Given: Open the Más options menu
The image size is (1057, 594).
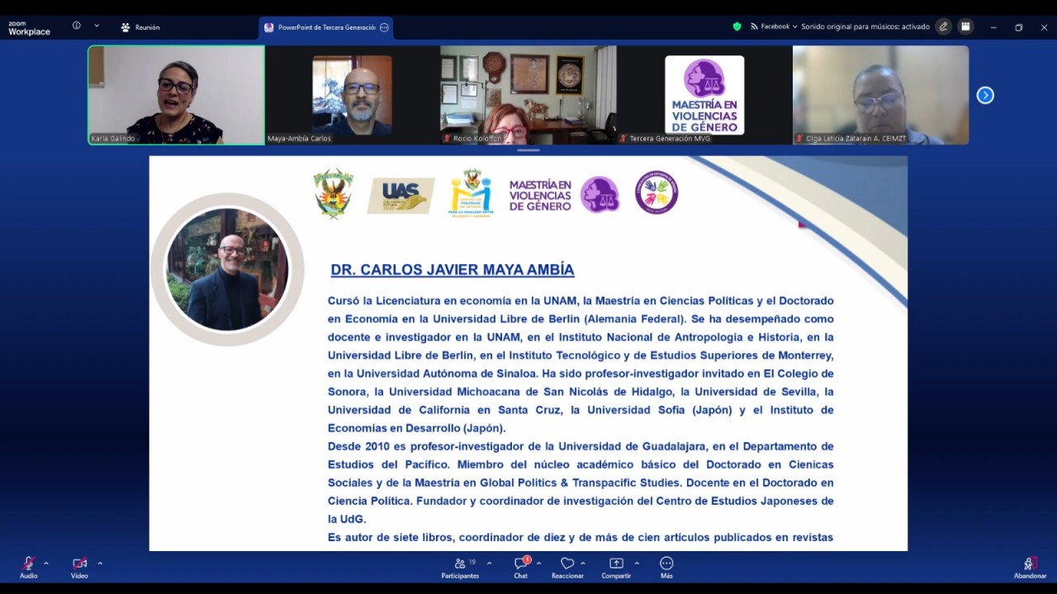Looking at the screenshot, I should point(666,567).
